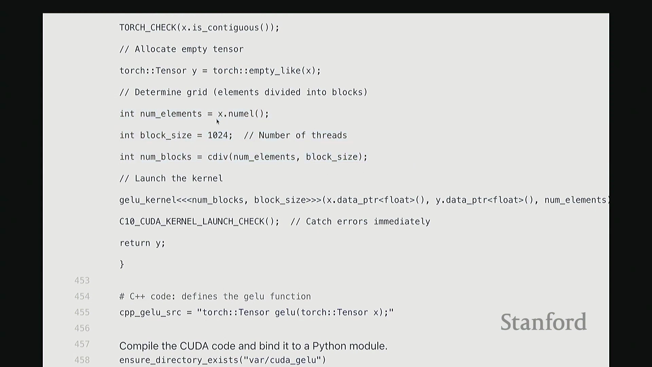Click the gelu_kernel launch code line

[363, 200]
